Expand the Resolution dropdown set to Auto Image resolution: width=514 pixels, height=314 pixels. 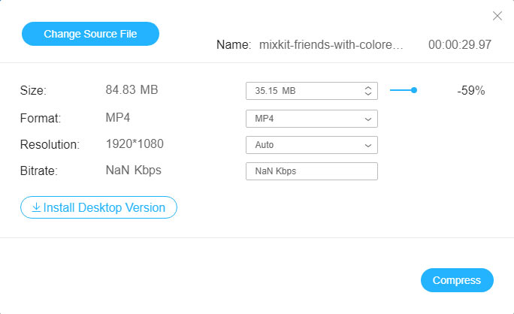(x=311, y=145)
